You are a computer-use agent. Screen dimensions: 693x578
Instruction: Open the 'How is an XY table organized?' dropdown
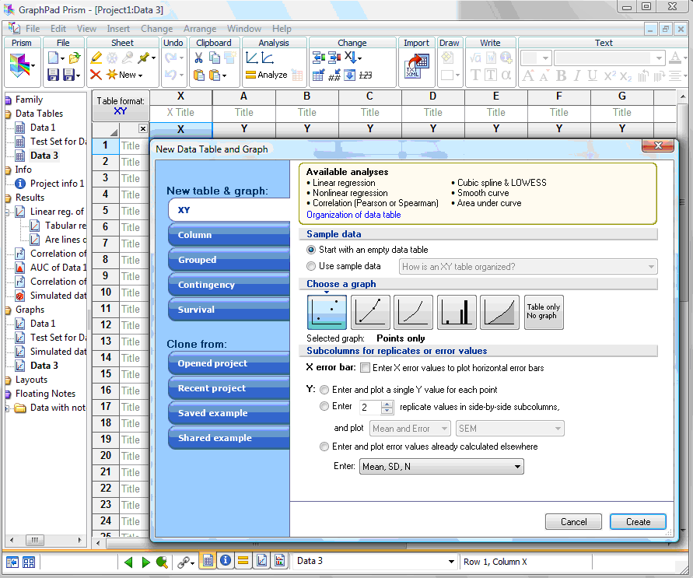[528, 267]
